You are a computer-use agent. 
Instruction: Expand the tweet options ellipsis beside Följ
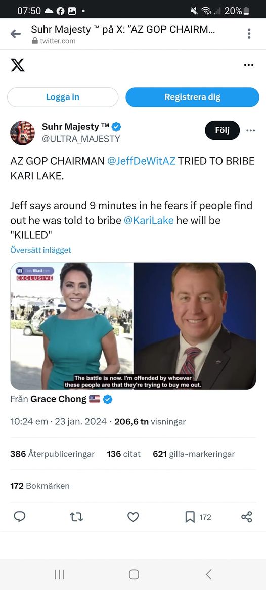[x=250, y=130]
